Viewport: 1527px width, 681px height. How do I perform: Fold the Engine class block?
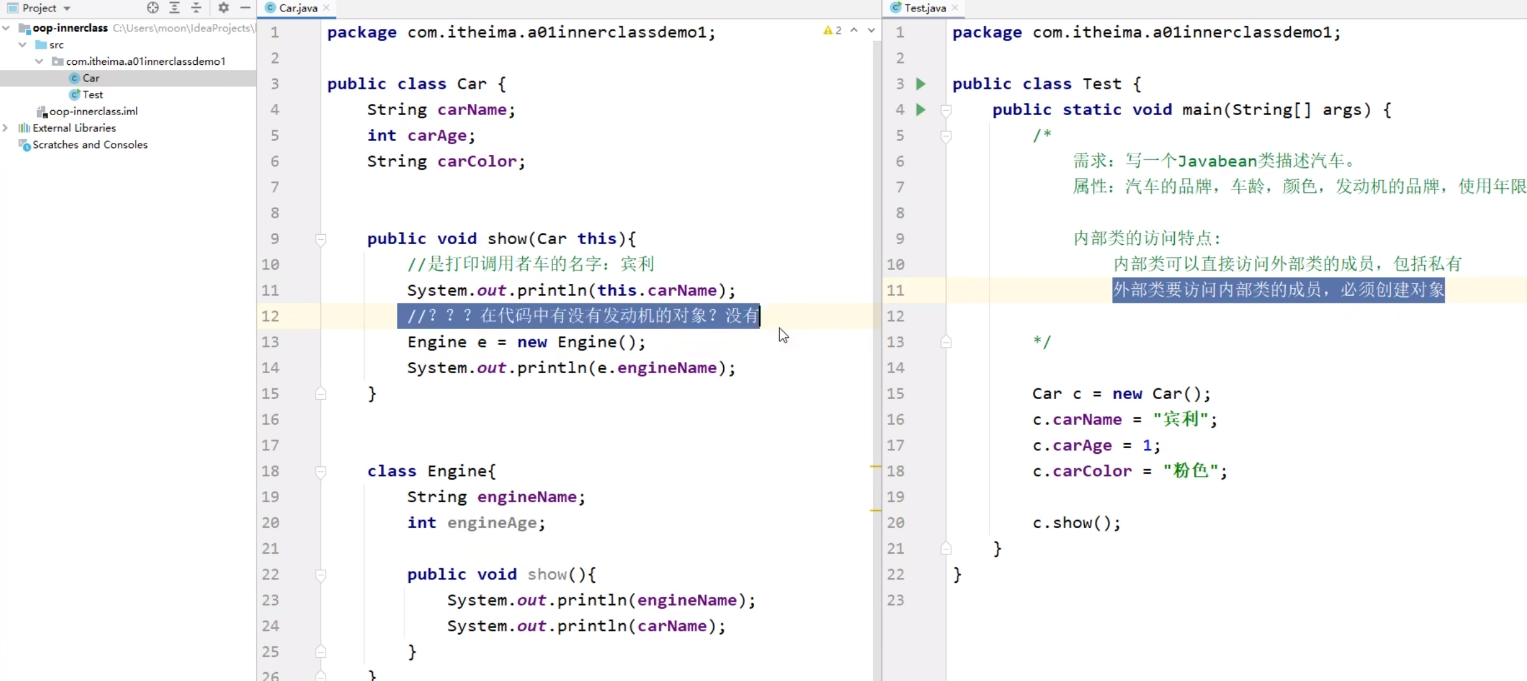tap(321, 471)
